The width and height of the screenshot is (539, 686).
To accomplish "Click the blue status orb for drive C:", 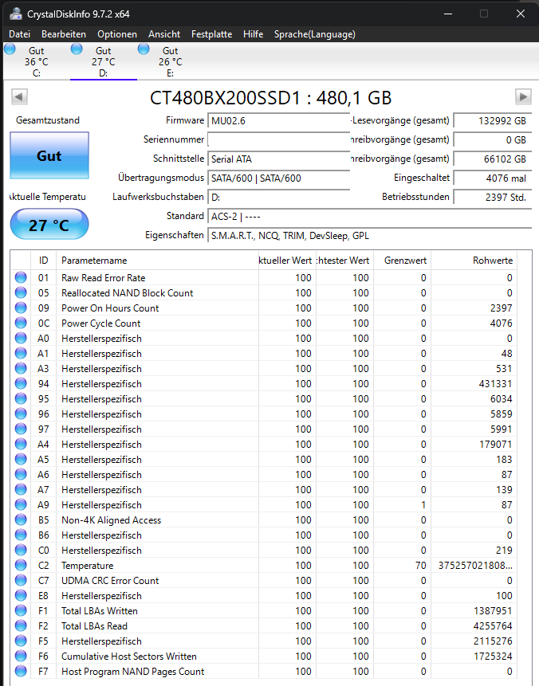I will click(x=10, y=49).
